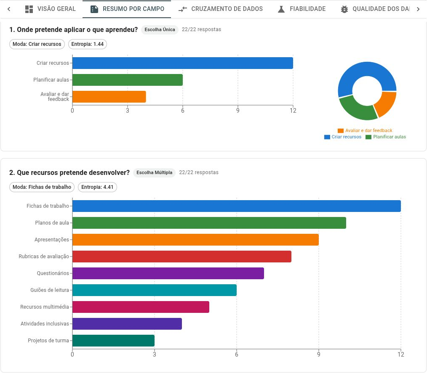Screen dimensions: 427x373
Task: Click the Moda: Fichas de trabalho chip
Action: coord(42,187)
